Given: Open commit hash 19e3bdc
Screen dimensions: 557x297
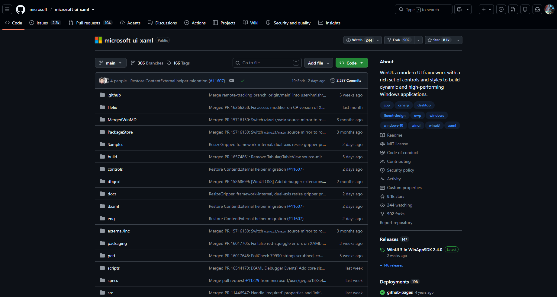Looking at the screenshot, I should (298, 81).
